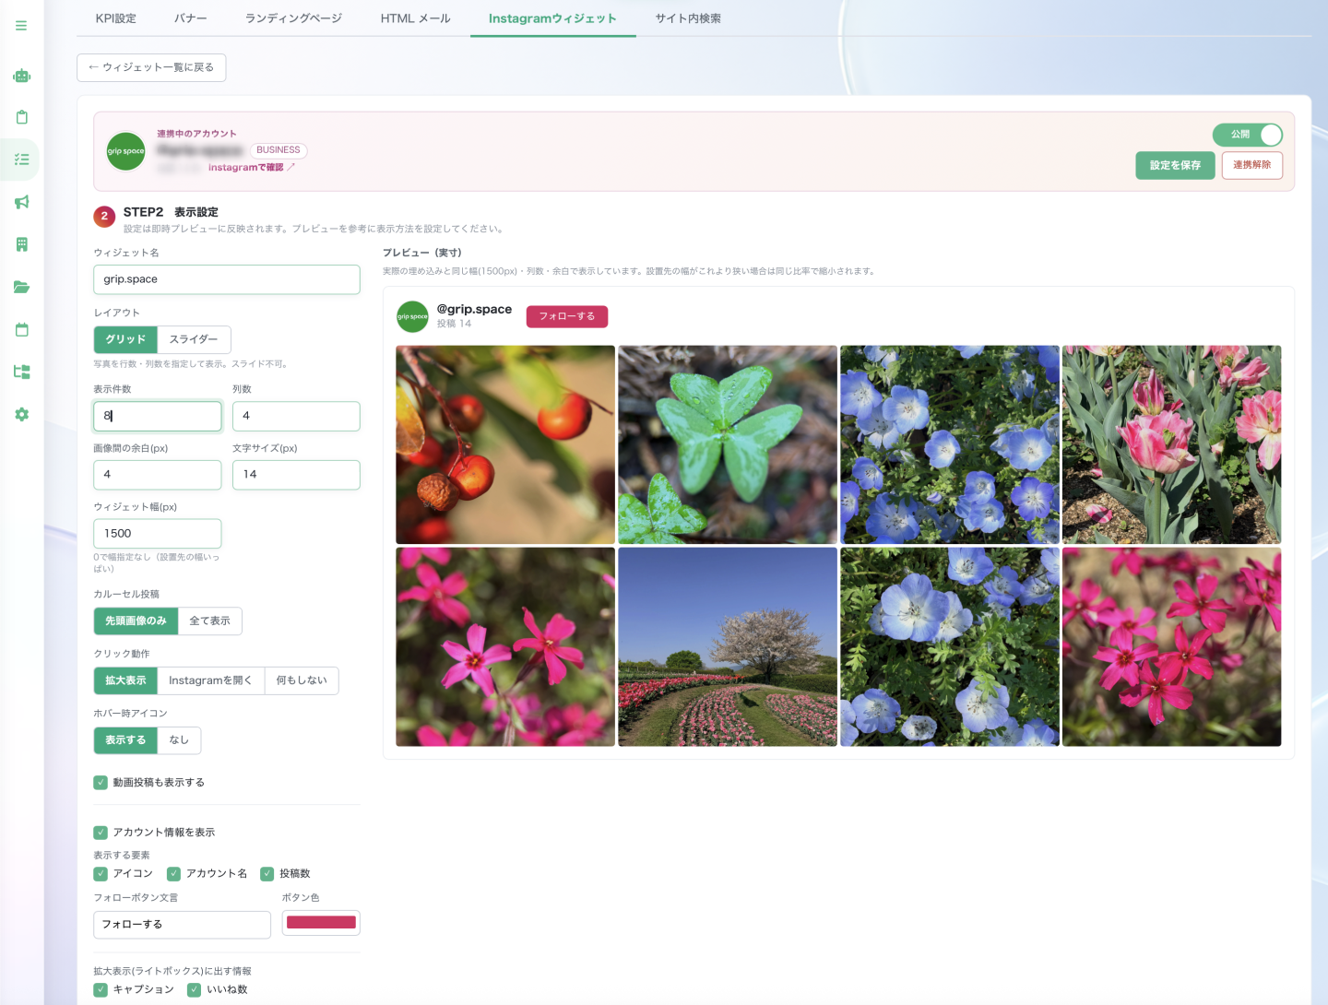Open the サイト内検索 tab
The height and width of the screenshot is (1005, 1328).
click(x=688, y=18)
